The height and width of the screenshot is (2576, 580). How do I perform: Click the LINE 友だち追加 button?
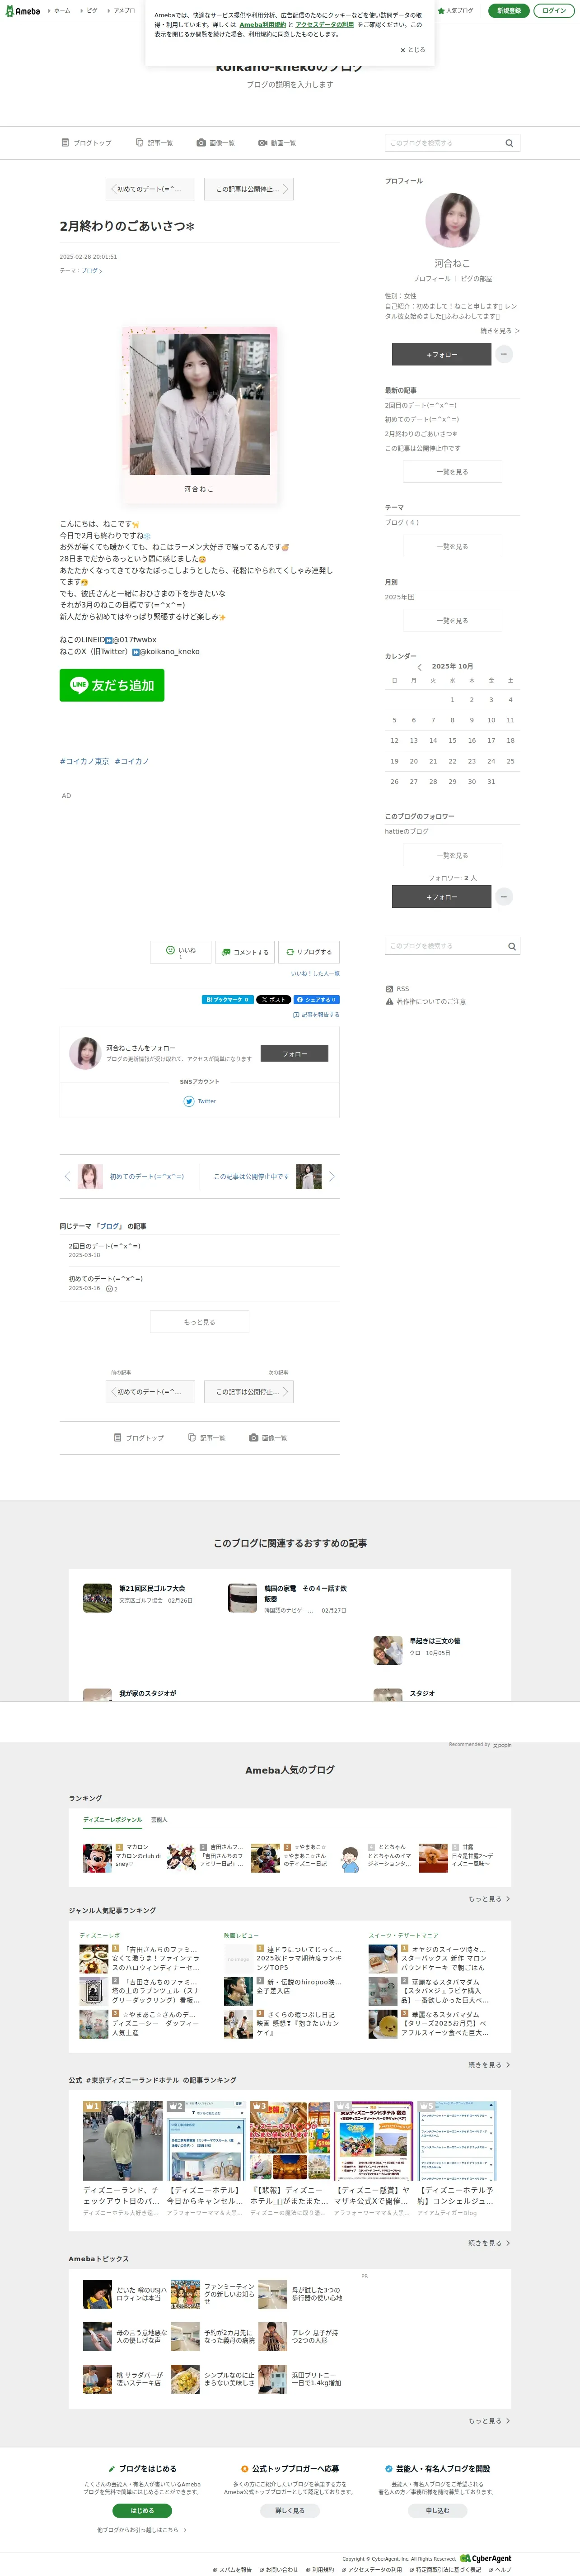[112, 685]
